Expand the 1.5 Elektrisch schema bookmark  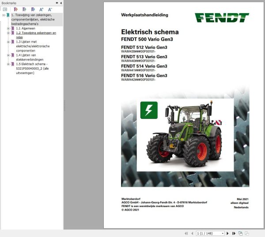[8, 64]
